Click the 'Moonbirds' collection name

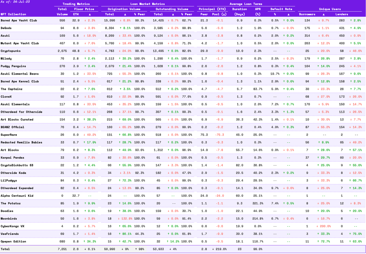(x=9, y=218)
